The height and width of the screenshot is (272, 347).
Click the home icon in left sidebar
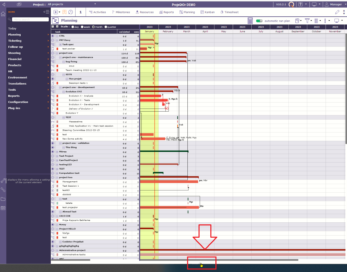click(x=3, y=14)
